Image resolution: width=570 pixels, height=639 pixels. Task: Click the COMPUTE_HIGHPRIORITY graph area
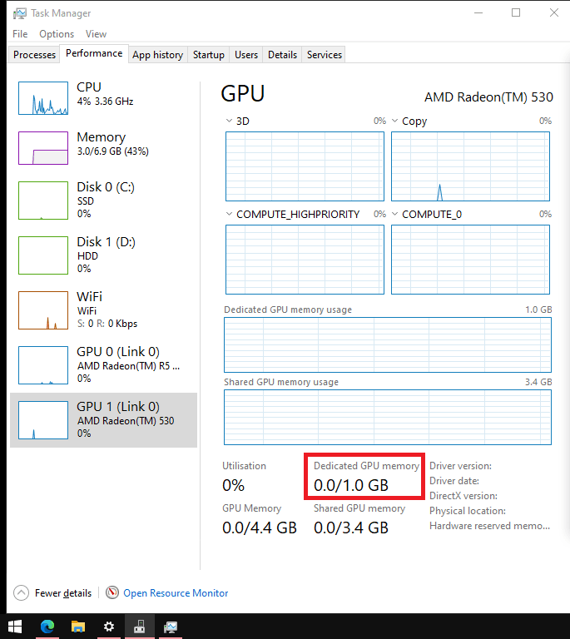305,260
